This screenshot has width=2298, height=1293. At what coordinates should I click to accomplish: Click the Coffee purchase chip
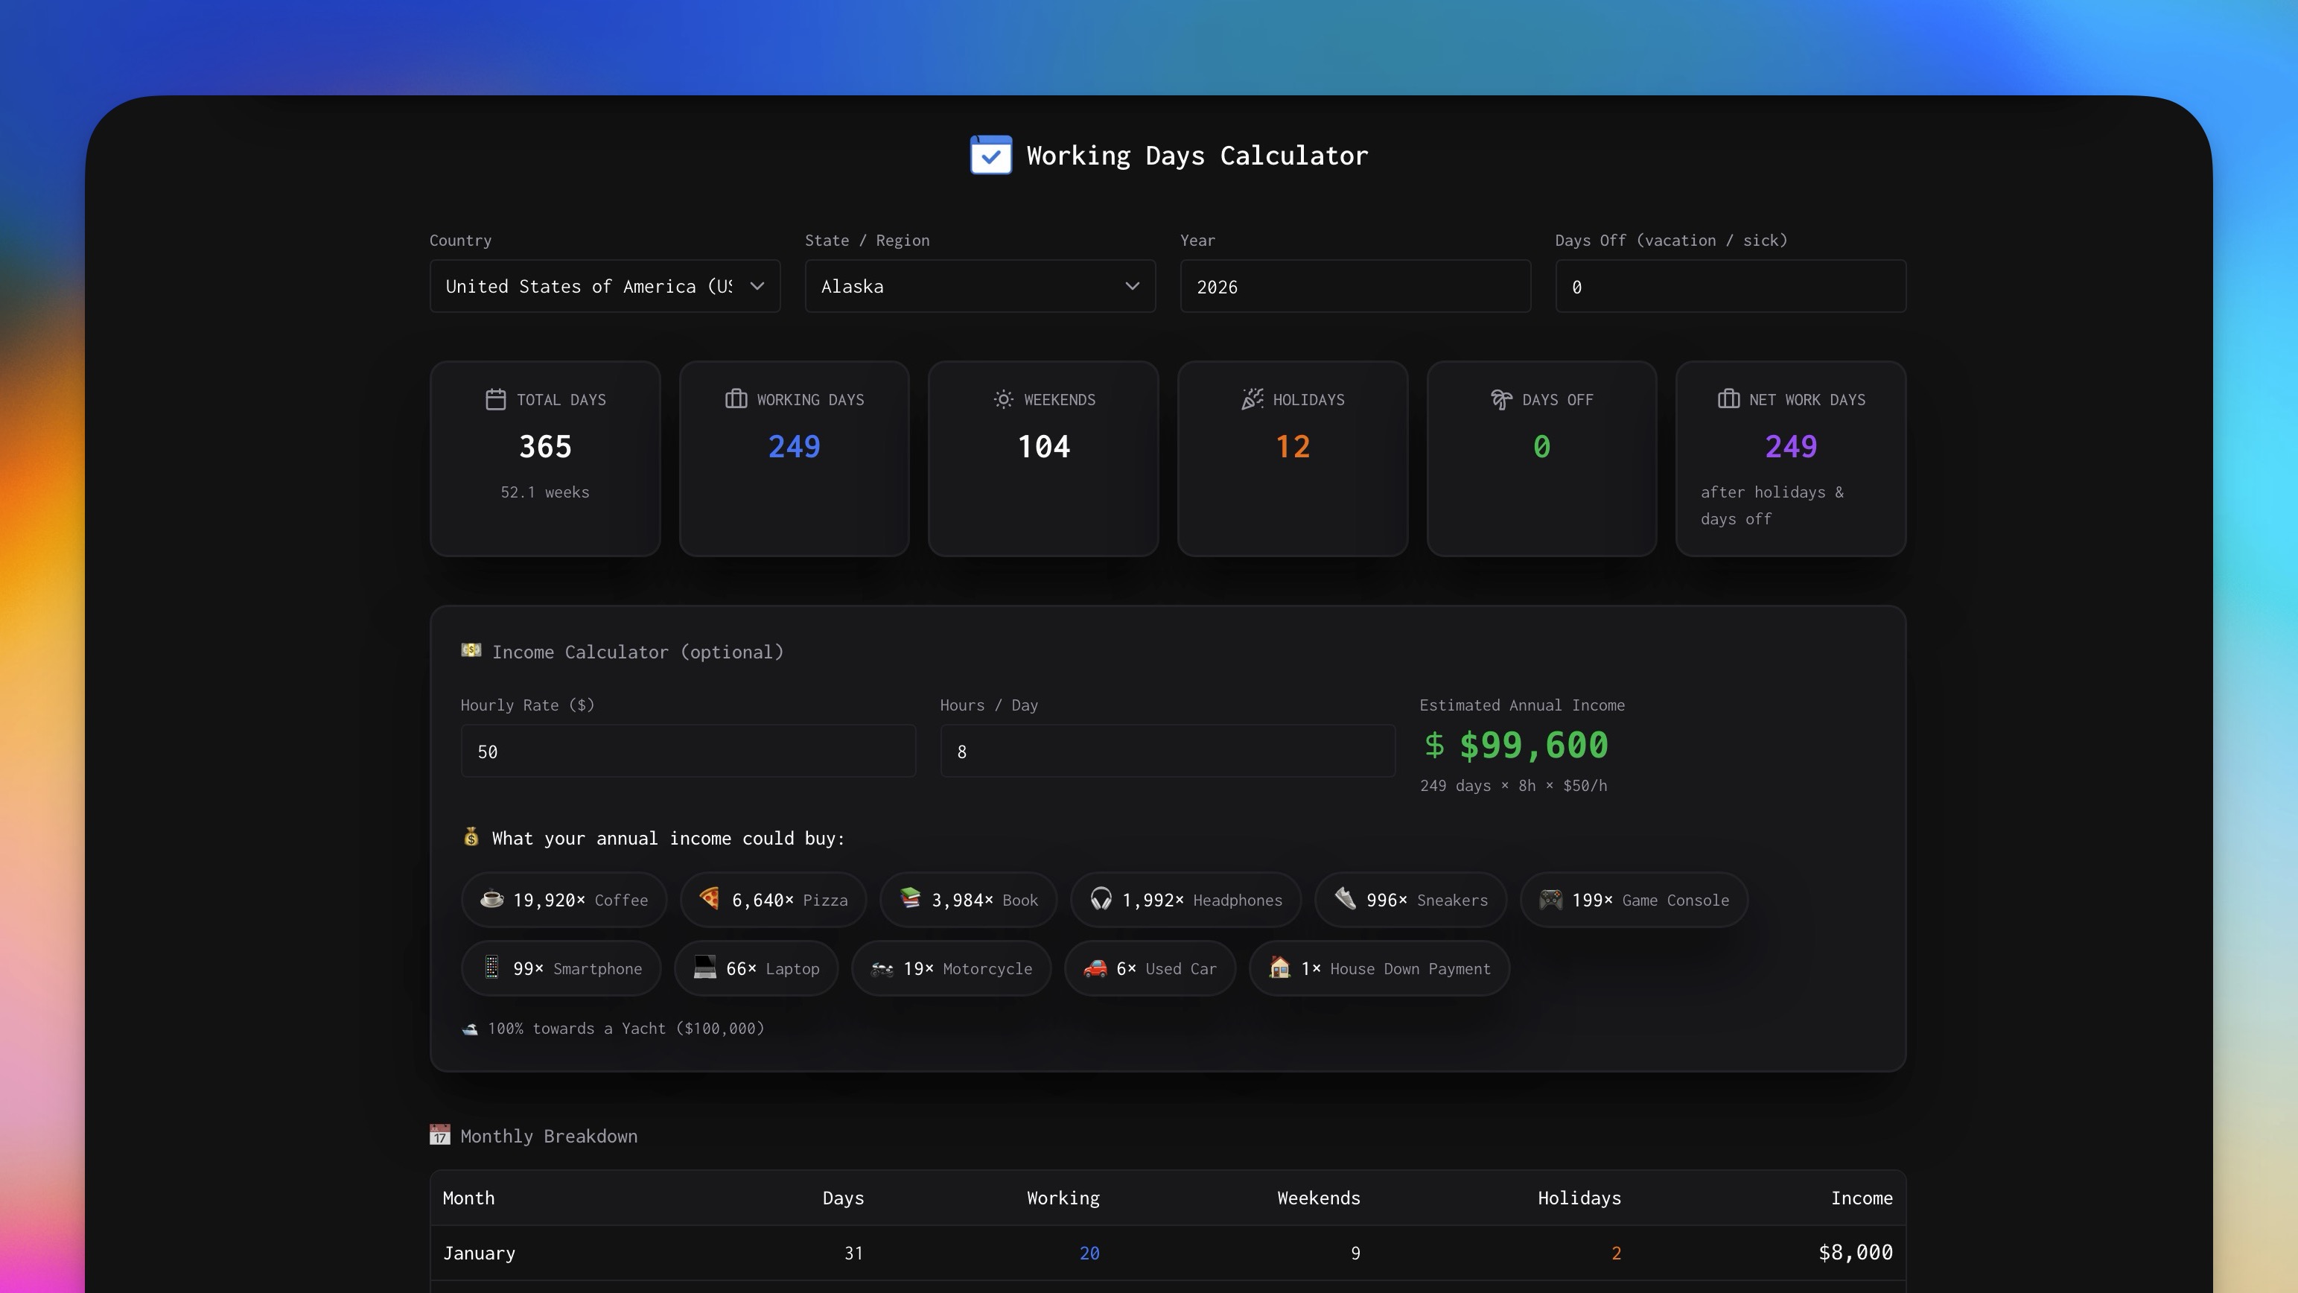564,900
